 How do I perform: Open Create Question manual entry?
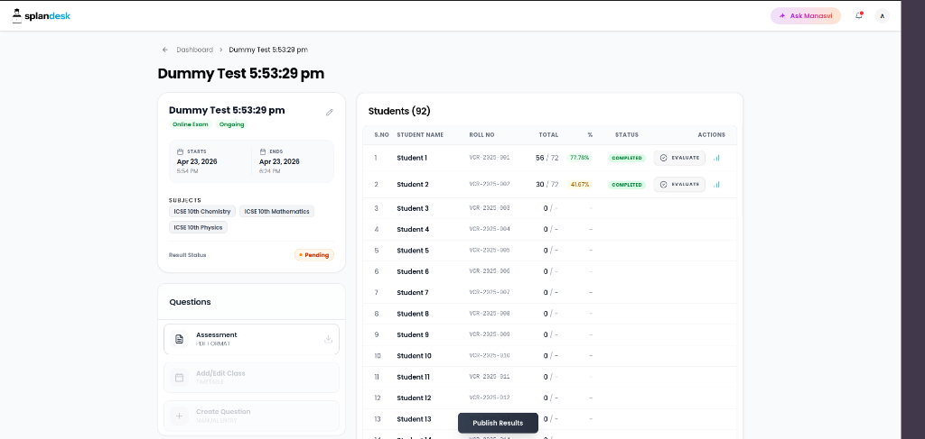pos(251,416)
